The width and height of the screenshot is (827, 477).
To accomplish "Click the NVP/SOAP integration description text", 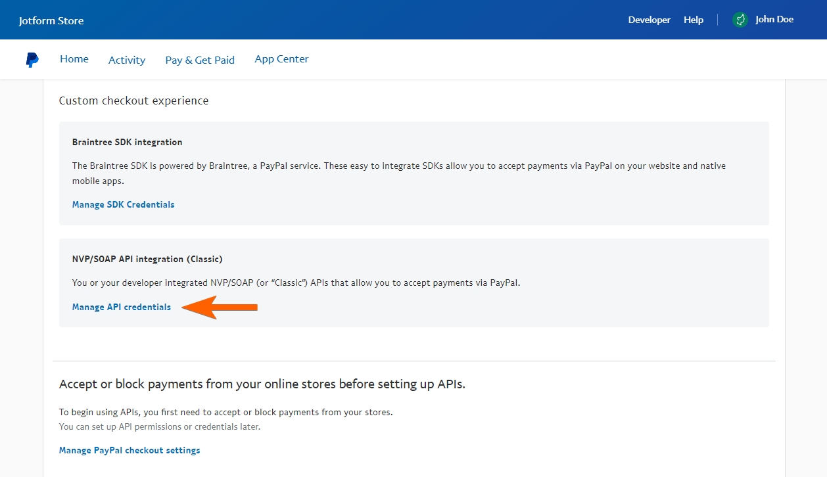I will click(296, 283).
